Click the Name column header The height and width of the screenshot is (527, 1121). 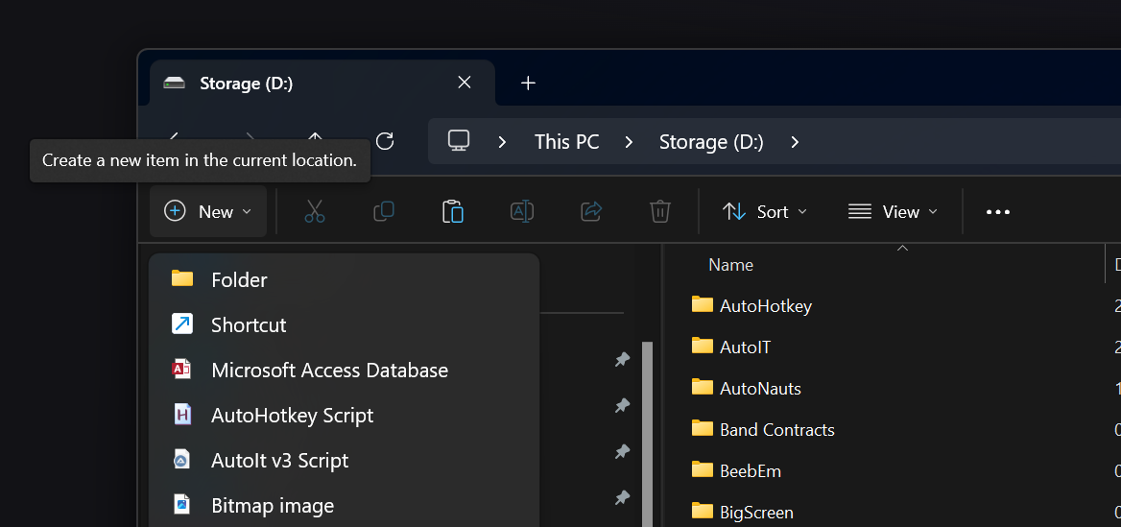click(730, 265)
